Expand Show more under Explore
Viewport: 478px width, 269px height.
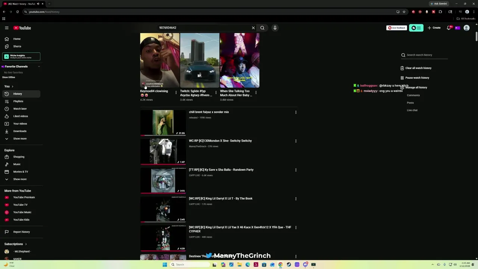[x=21, y=179]
